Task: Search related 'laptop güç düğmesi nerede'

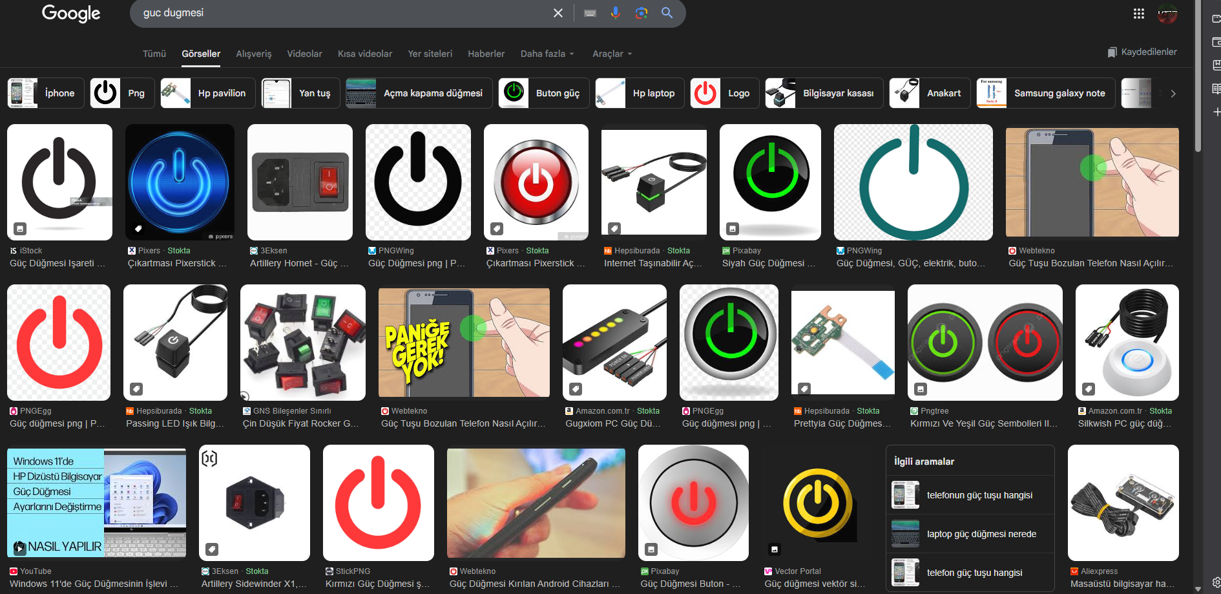Action: click(x=970, y=534)
